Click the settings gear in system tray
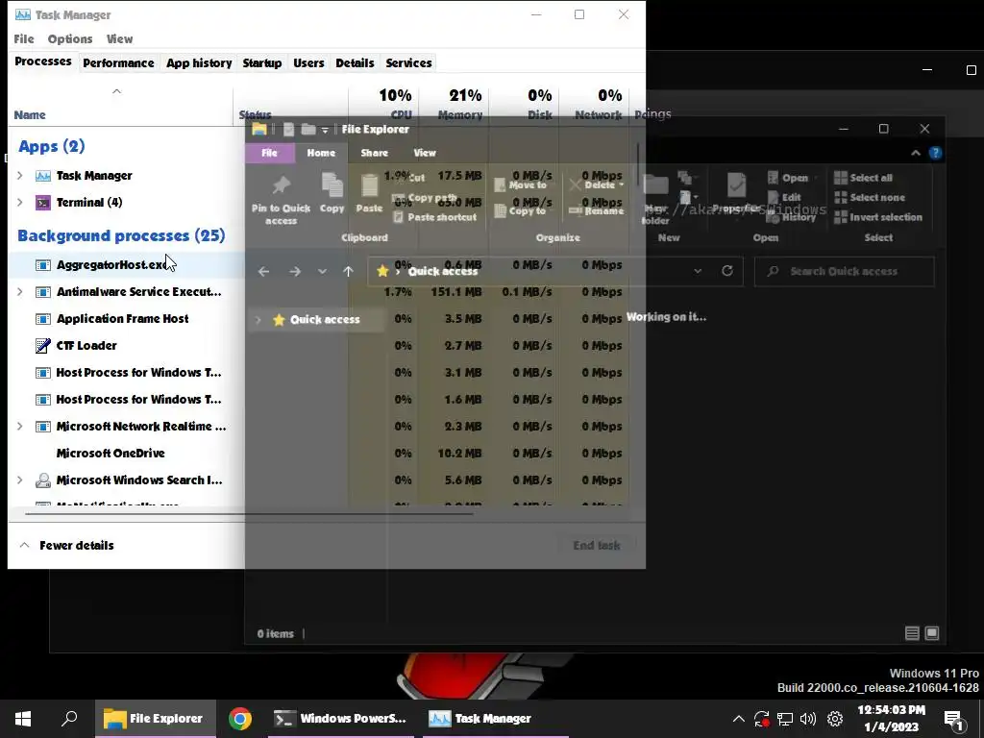 click(x=835, y=719)
